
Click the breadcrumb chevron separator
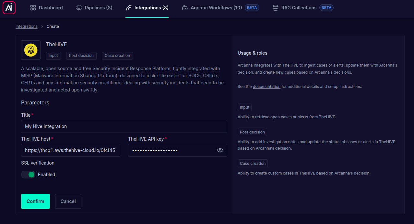click(x=42, y=27)
